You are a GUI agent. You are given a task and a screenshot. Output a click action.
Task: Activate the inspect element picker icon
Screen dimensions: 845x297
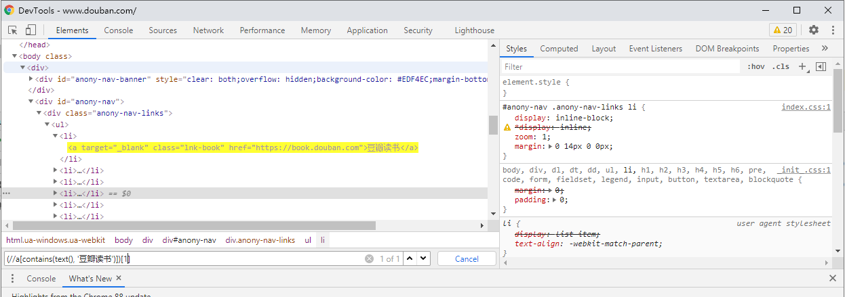[x=12, y=30]
